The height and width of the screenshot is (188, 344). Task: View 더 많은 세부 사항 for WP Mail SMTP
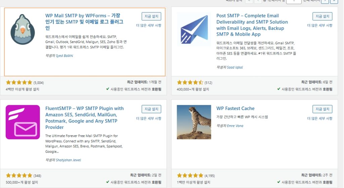tap(149, 25)
